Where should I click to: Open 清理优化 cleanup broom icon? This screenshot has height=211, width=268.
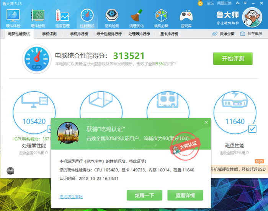pyautogui.click(x=136, y=18)
